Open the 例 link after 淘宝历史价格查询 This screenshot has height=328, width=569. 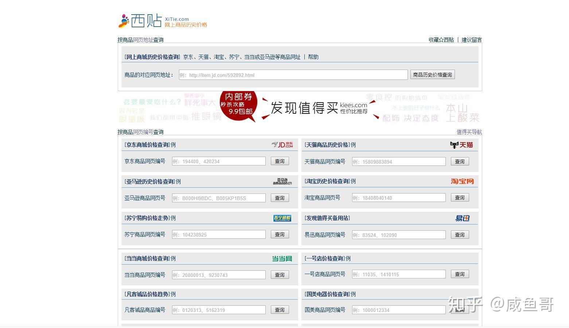353,181
